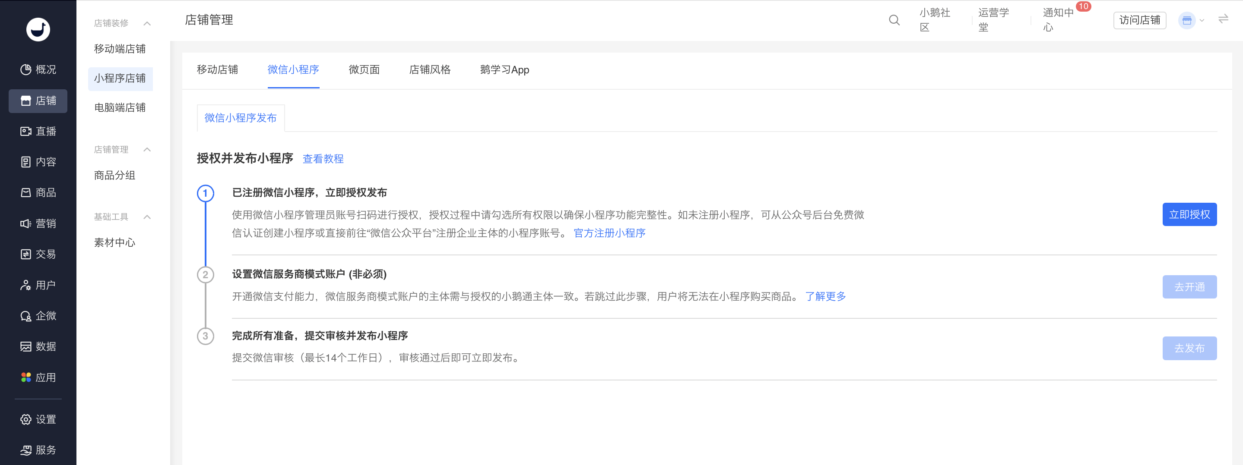Click heading 已注册微信小程序，立即授权发布
This screenshot has width=1243, height=465.
coord(309,193)
